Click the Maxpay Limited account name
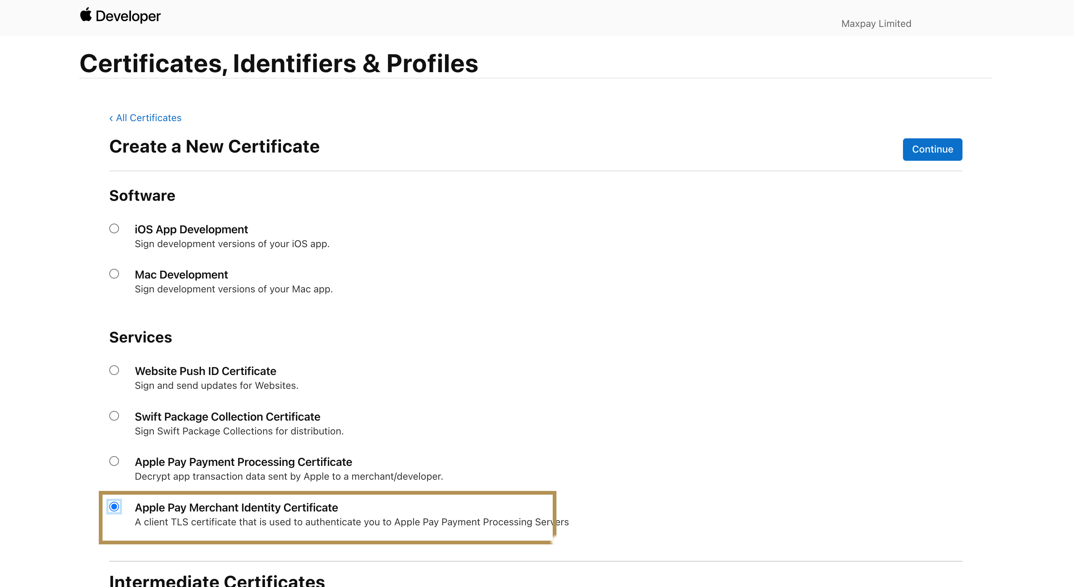The image size is (1074, 587). [x=876, y=24]
